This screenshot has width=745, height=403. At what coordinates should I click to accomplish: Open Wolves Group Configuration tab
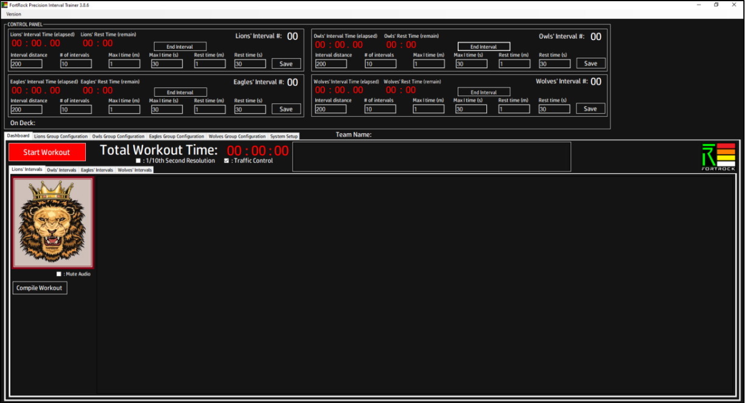click(x=237, y=136)
